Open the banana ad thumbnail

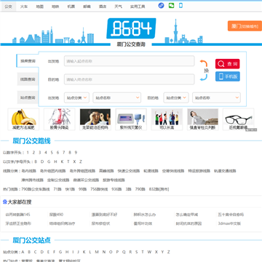pos(23,119)
